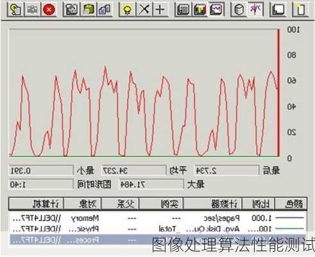The image size is (315, 257).
Task: Click the X Delete counter icon
Action: pyautogui.click(x=144, y=10)
